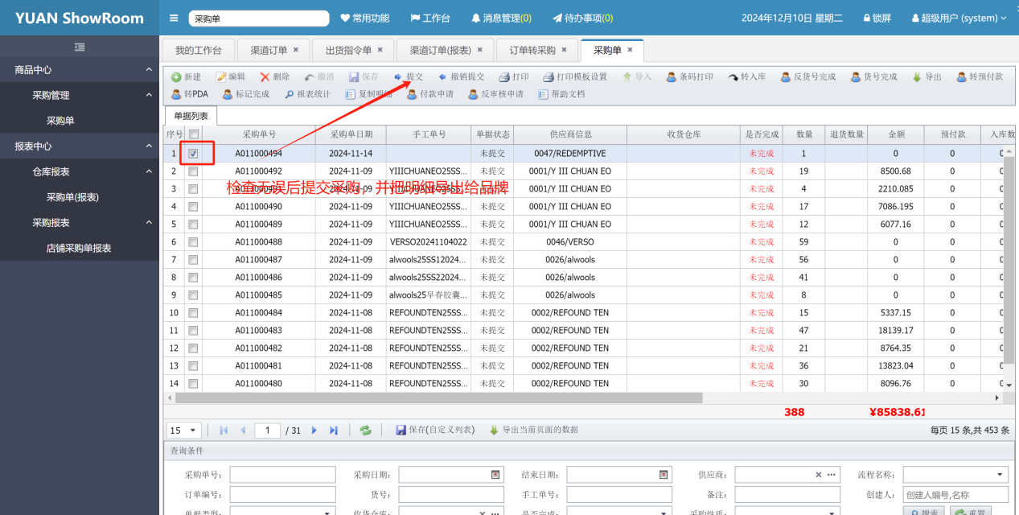Click 导出当前页面的数据 button
The image size is (1019, 515).
click(x=534, y=431)
